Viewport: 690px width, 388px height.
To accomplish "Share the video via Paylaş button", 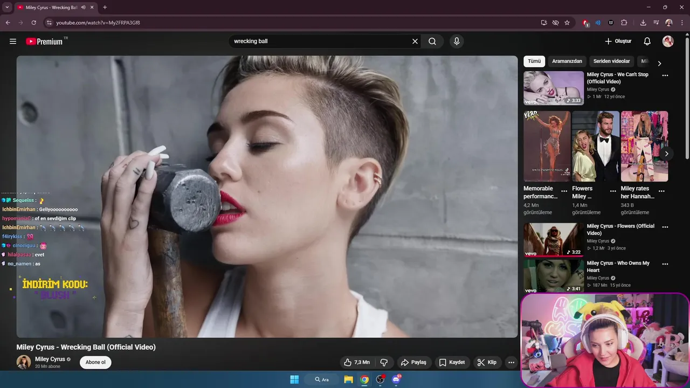I will click(413, 362).
